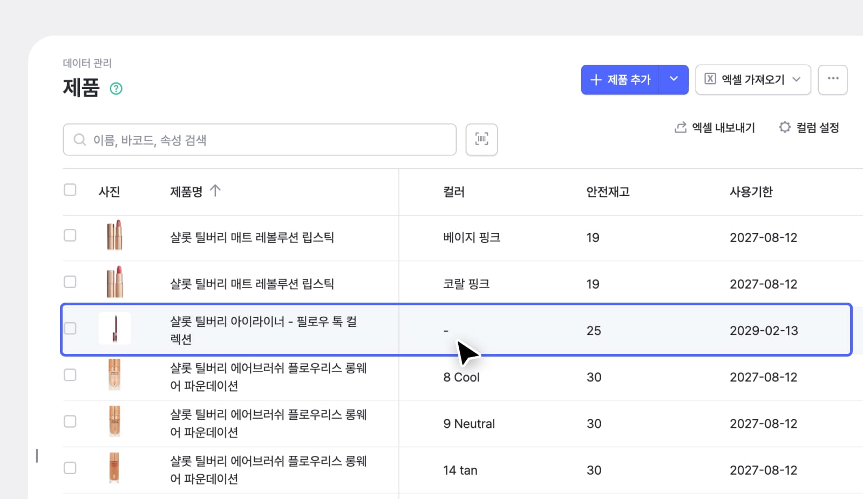The height and width of the screenshot is (499, 863).
Task: Open the 베이지 핑크 row product name
Action: pyautogui.click(x=252, y=237)
